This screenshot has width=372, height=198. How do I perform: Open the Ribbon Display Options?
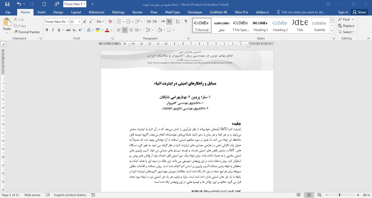(x=328, y=4)
